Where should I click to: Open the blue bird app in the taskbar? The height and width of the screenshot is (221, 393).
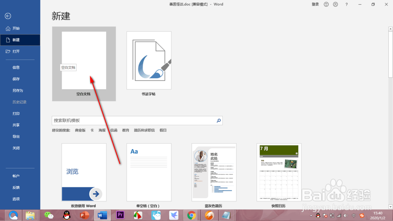pyautogui.click(x=174, y=215)
